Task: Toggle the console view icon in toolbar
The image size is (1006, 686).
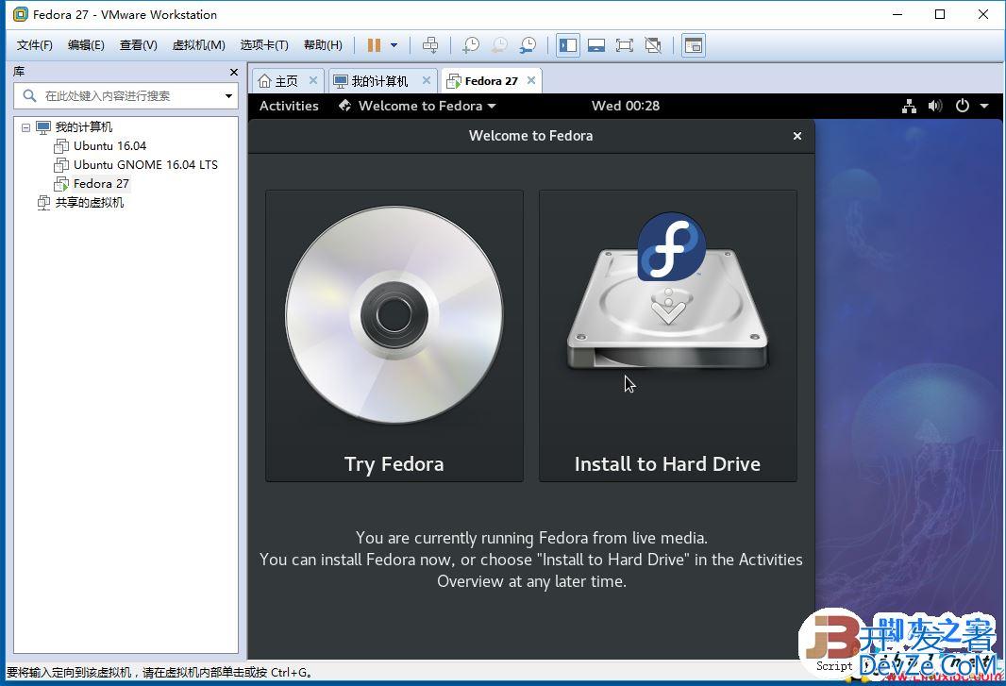Action: [x=694, y=45]
